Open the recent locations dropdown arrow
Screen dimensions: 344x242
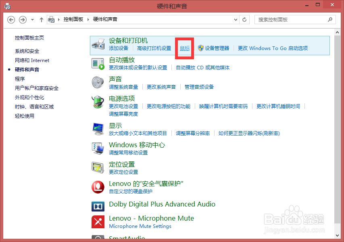tap(33, 20)
